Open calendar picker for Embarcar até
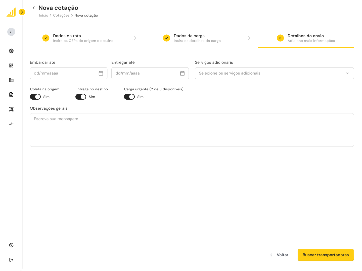The width and height of the screenshot is (362, 271). (x=101, y=73)
